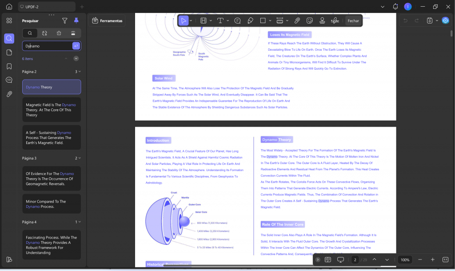Open the attachments paperclip sidebar icon
Image resolution: width=455 pixels, height=271 pixels.
9,94
